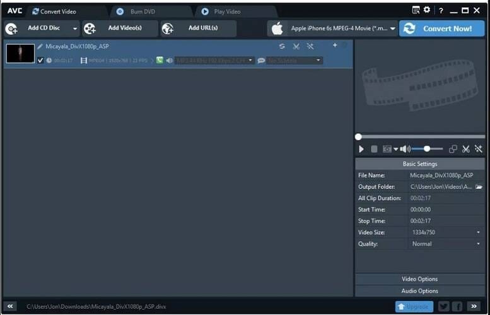Click the magic wand icon under the preview
The width and height of the screenshot is (490, 315).
479,149
